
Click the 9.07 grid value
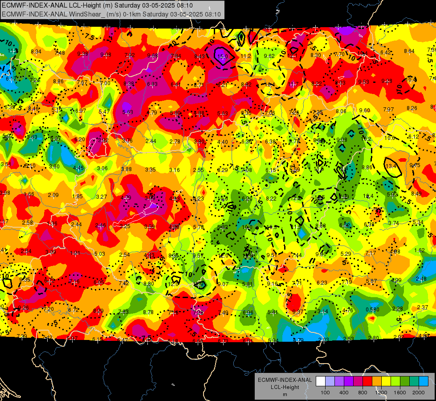pos(223,284)
